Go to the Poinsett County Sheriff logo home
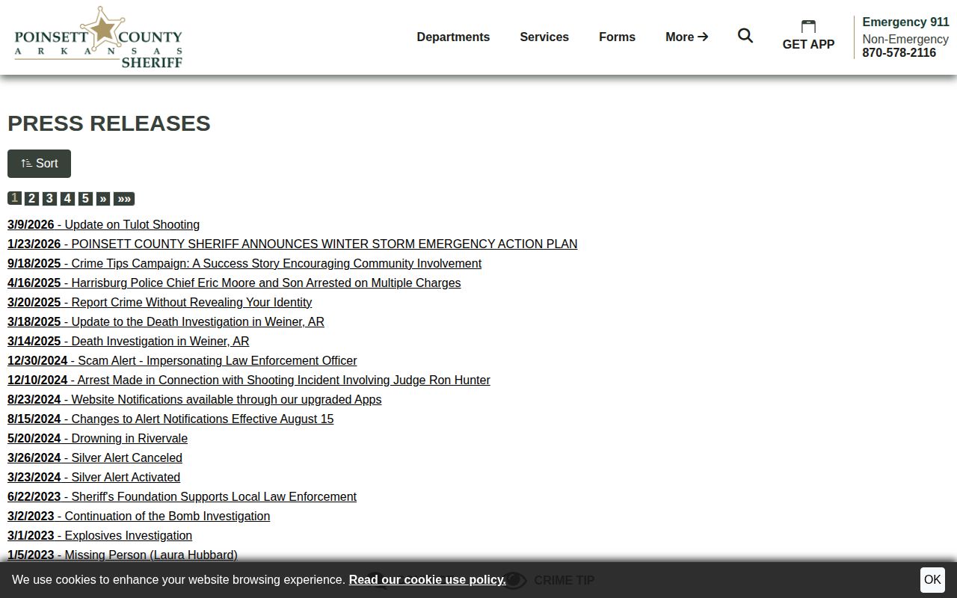957x598 pixels. 99,37
